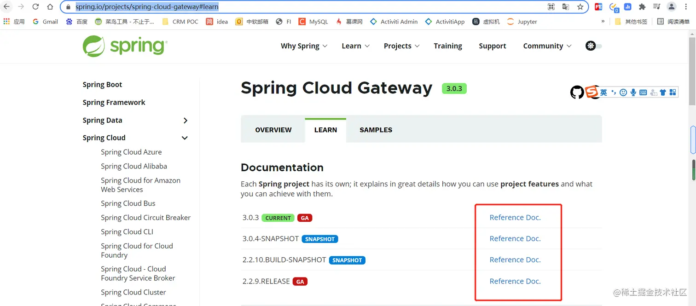Screen dimensions: 696x306
Task: Toggle Sogou punctuation mode icon
Action: pyautogui.click(x=614, y=92)
